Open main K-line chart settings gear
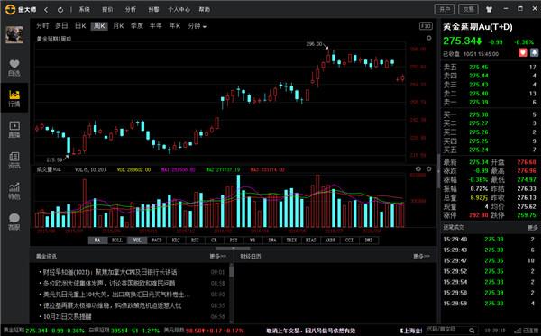The image size is (542, 336). pos(428,38)
